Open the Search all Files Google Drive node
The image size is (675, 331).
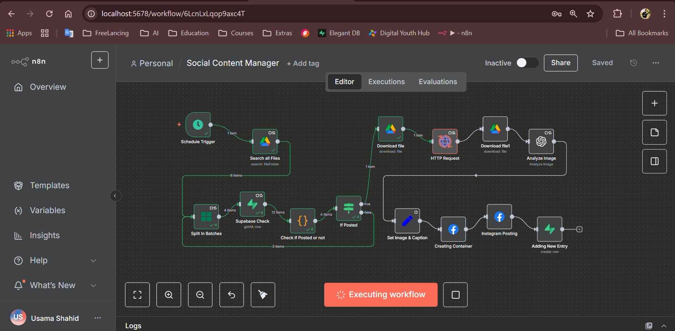[x=265, y=141]
